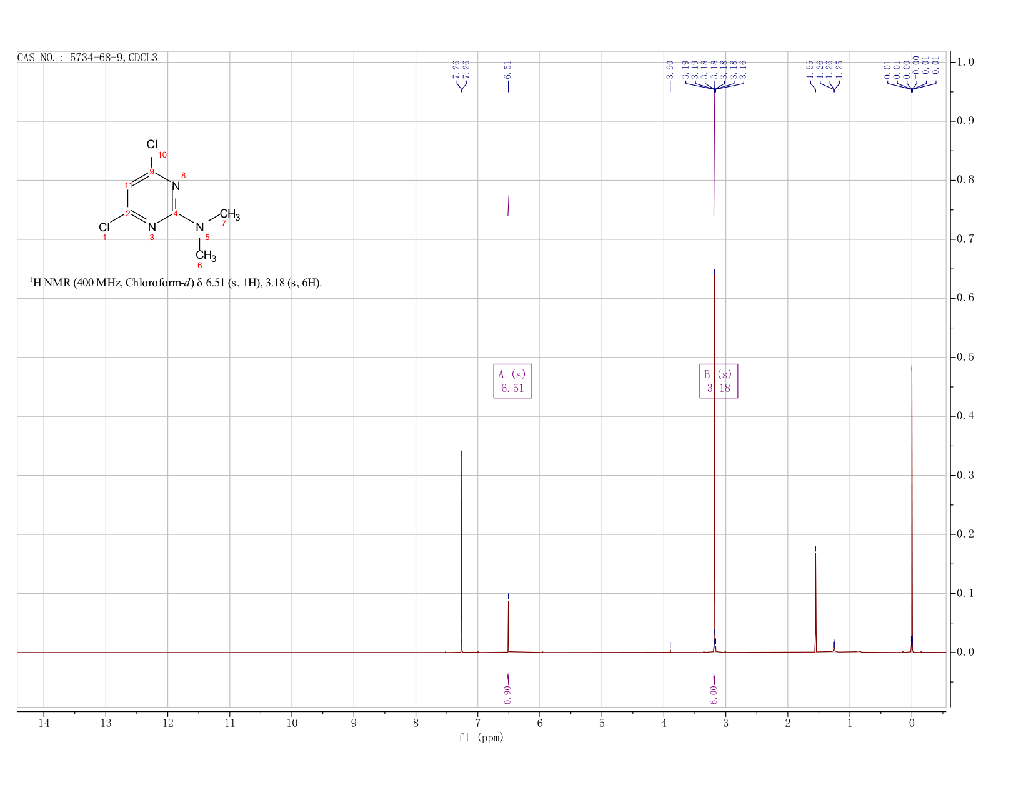The image size is (1031, 797).
Task: Click the f1 (ppm) axis label
Action: point(481,738)
